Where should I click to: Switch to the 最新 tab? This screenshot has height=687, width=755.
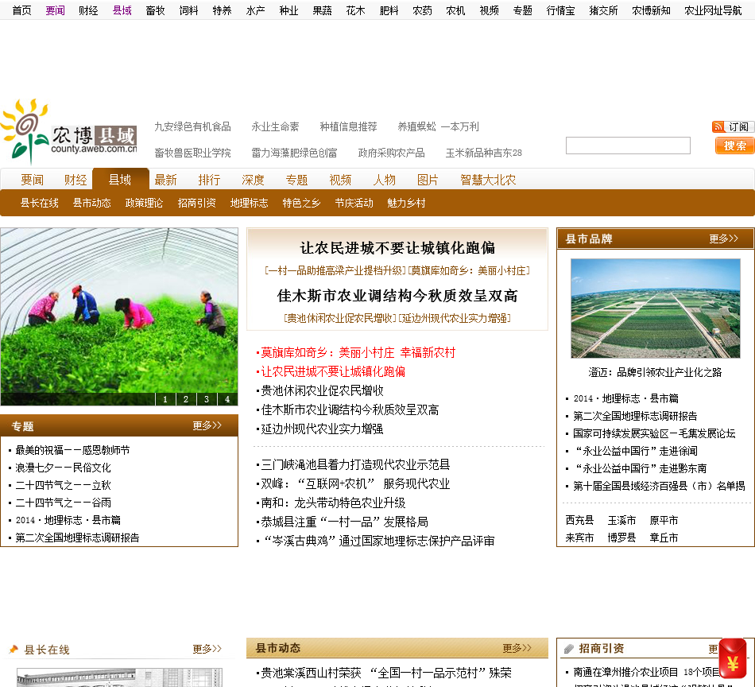(x=165, y=180)
